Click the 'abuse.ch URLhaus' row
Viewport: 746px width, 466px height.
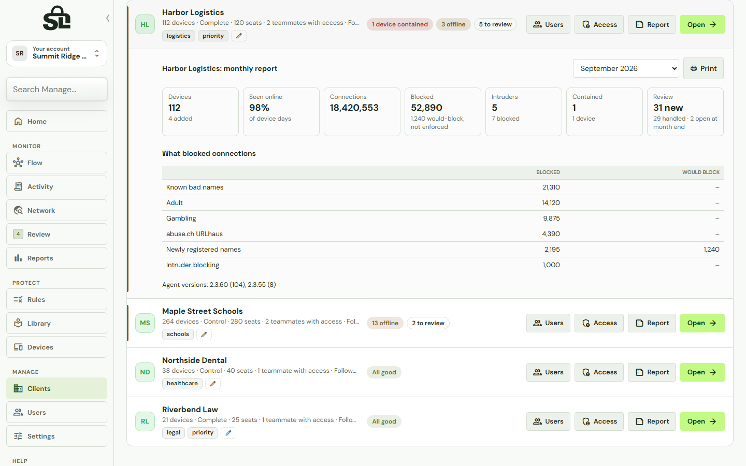click(x=443, y=234)
